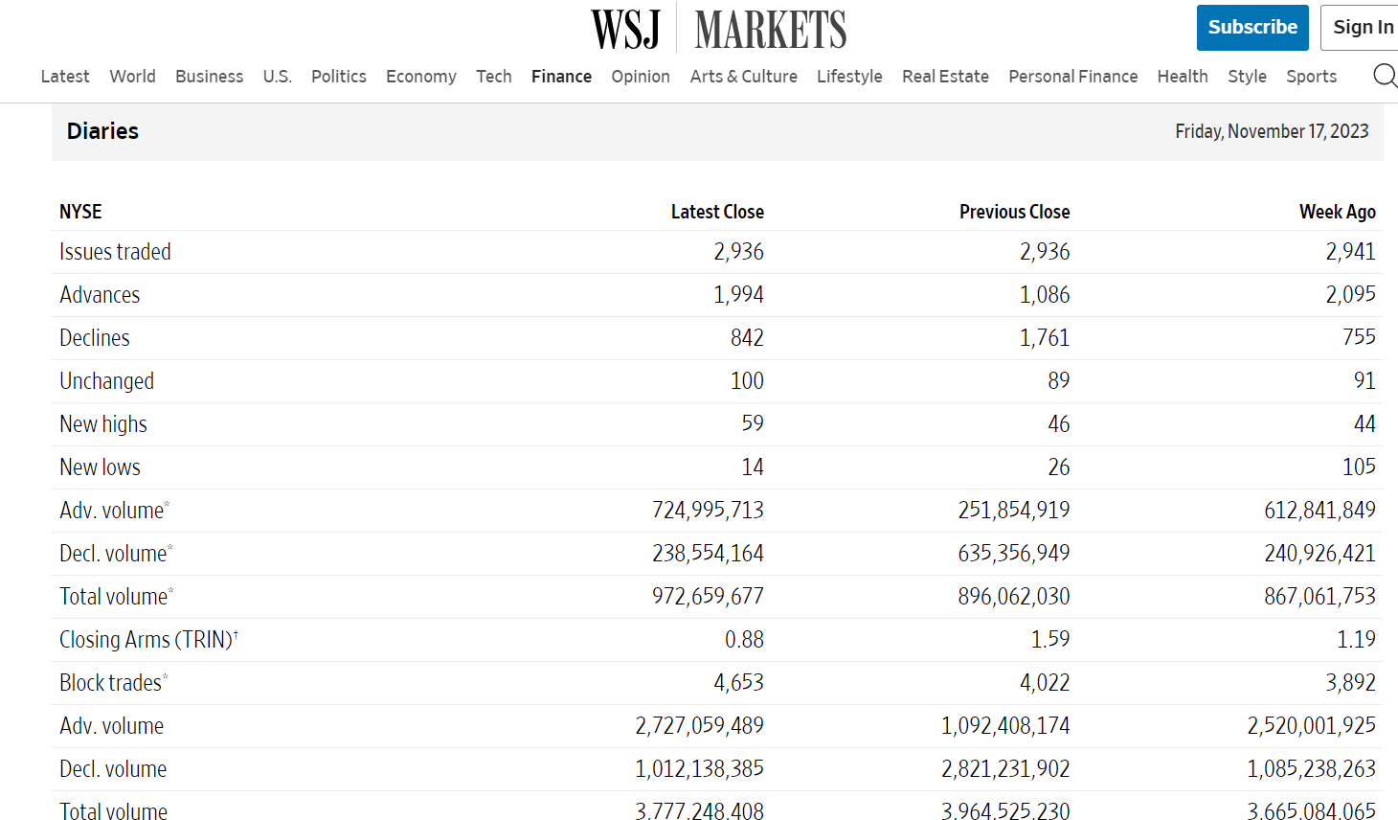Open the Politics nav item
Viewport: 1398px width, 820px height.
[x=339, y=77]
